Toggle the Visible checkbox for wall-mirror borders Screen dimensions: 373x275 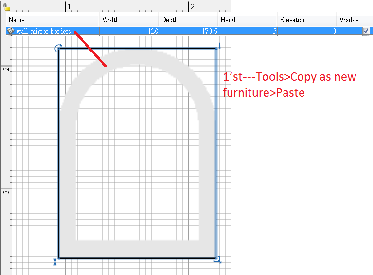tap(366, 31)
